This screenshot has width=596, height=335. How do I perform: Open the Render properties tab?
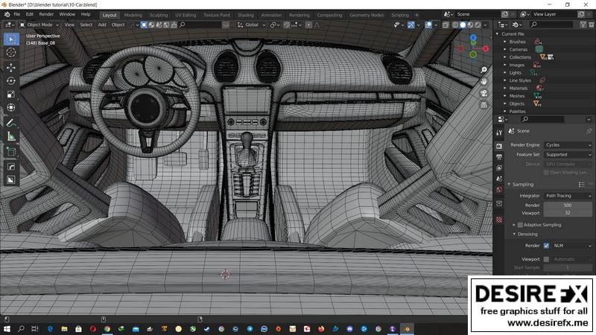(x=499, y=146)
